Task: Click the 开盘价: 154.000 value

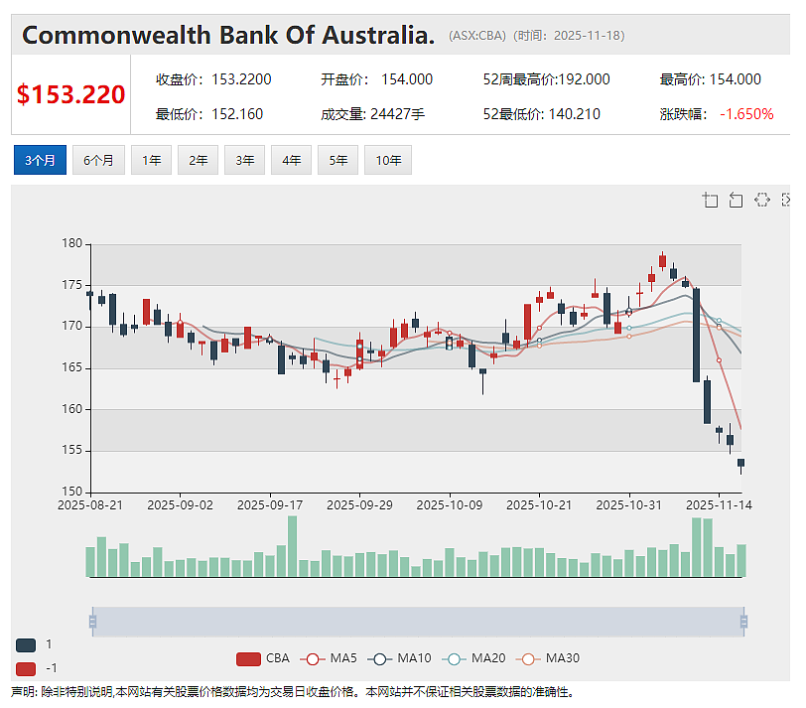Action: click(x=377, y=79)
